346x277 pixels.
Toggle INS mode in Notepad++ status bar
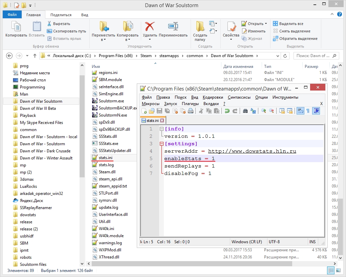tap(312, 242)
